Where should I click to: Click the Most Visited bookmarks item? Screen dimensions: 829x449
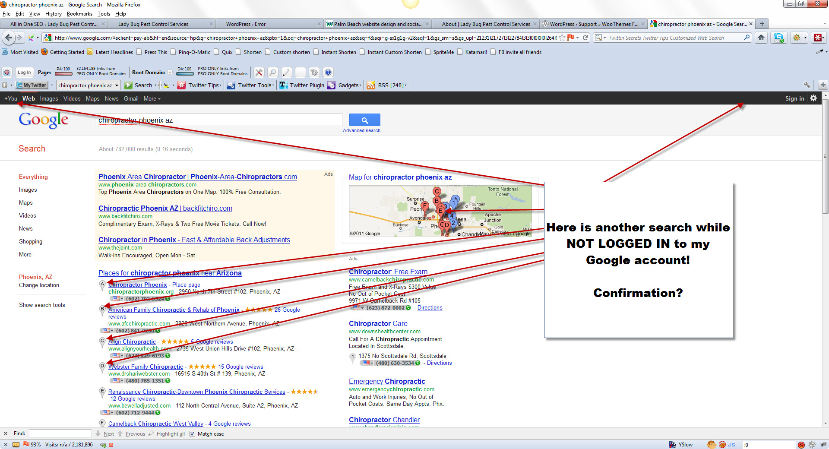(x=20, y=52)
